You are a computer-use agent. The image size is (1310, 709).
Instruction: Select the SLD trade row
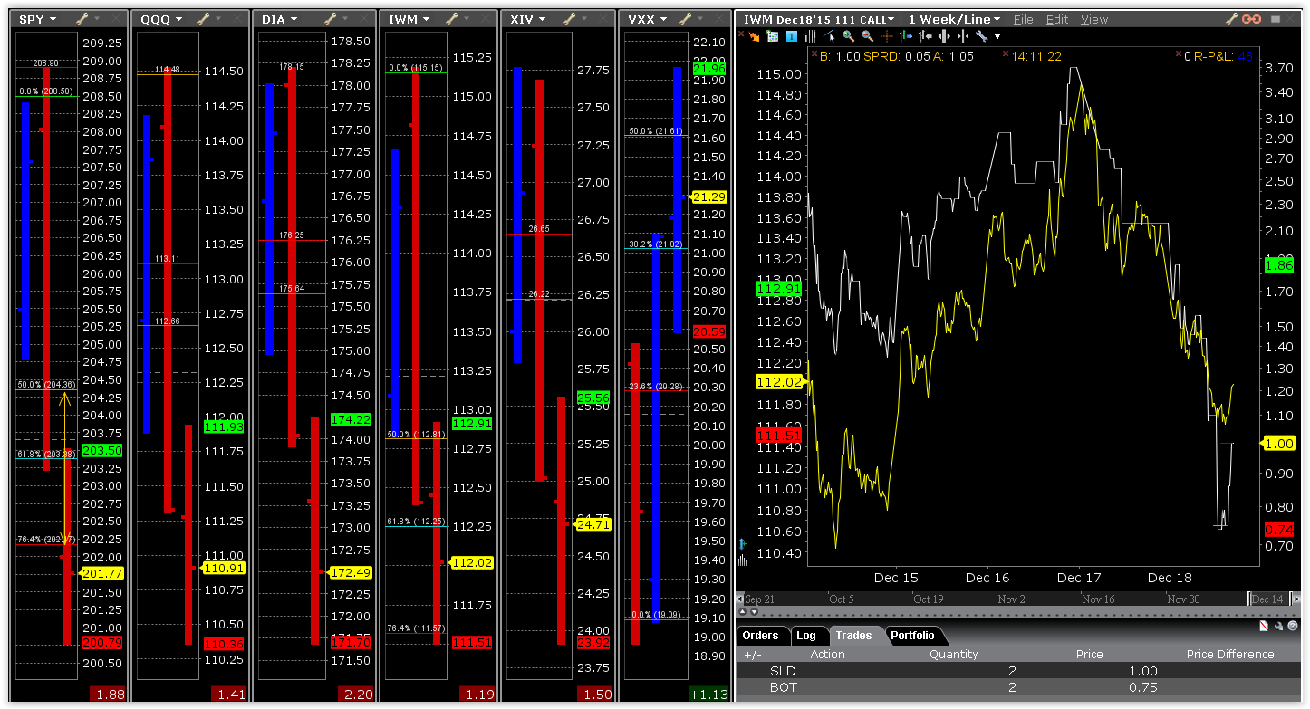click(x=1018, y=671)
